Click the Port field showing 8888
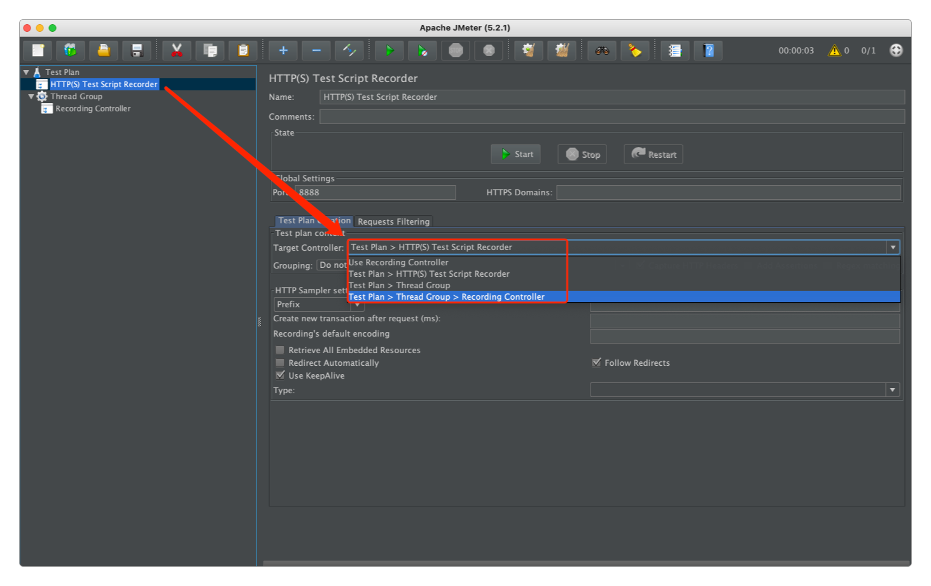This screenshot has height=586, width=931. (375, 192)
